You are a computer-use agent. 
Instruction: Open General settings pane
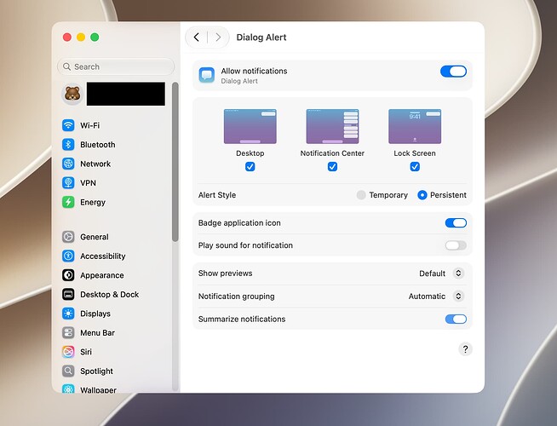click(x=116, y=237)
